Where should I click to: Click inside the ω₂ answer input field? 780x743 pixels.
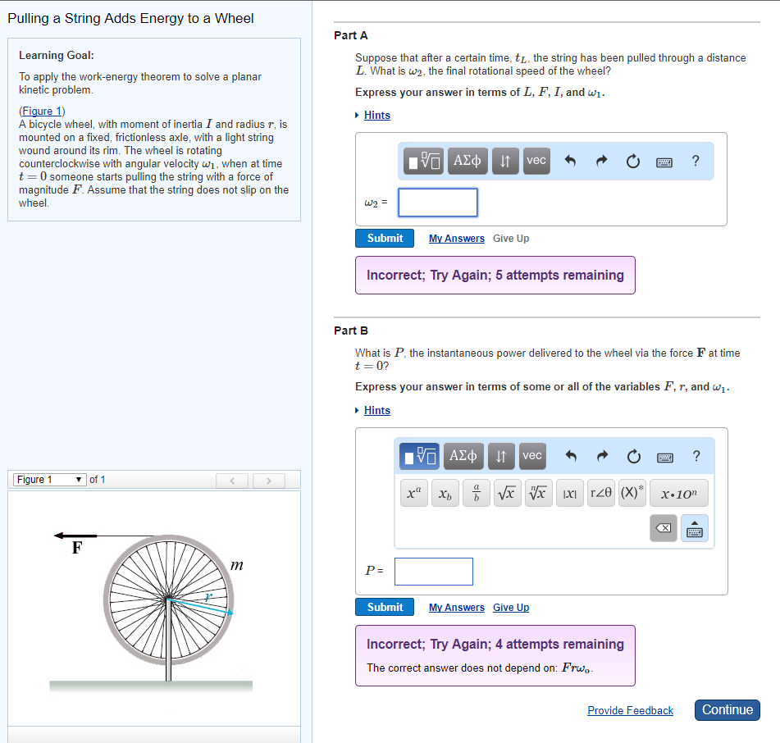coord(437,203)
